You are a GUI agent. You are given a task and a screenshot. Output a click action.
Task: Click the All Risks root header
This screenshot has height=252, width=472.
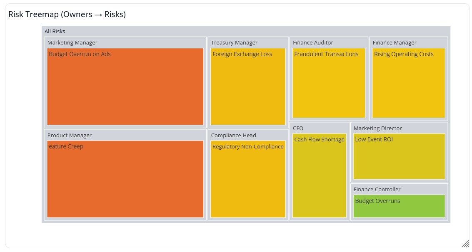55,31
